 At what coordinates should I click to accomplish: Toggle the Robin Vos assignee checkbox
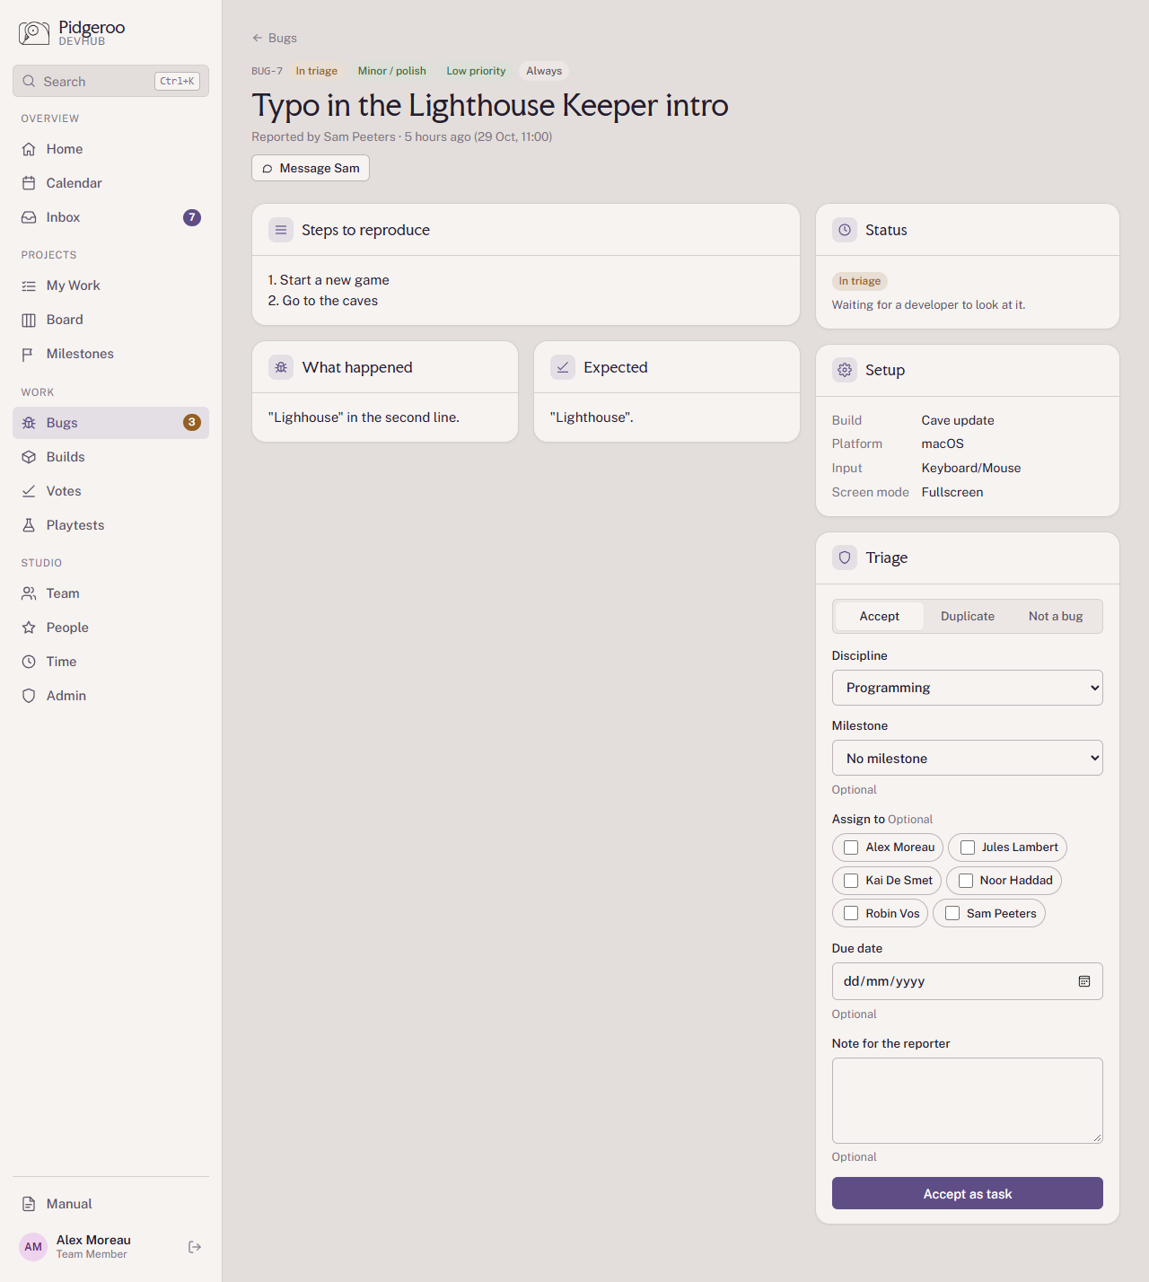(851, 914)
